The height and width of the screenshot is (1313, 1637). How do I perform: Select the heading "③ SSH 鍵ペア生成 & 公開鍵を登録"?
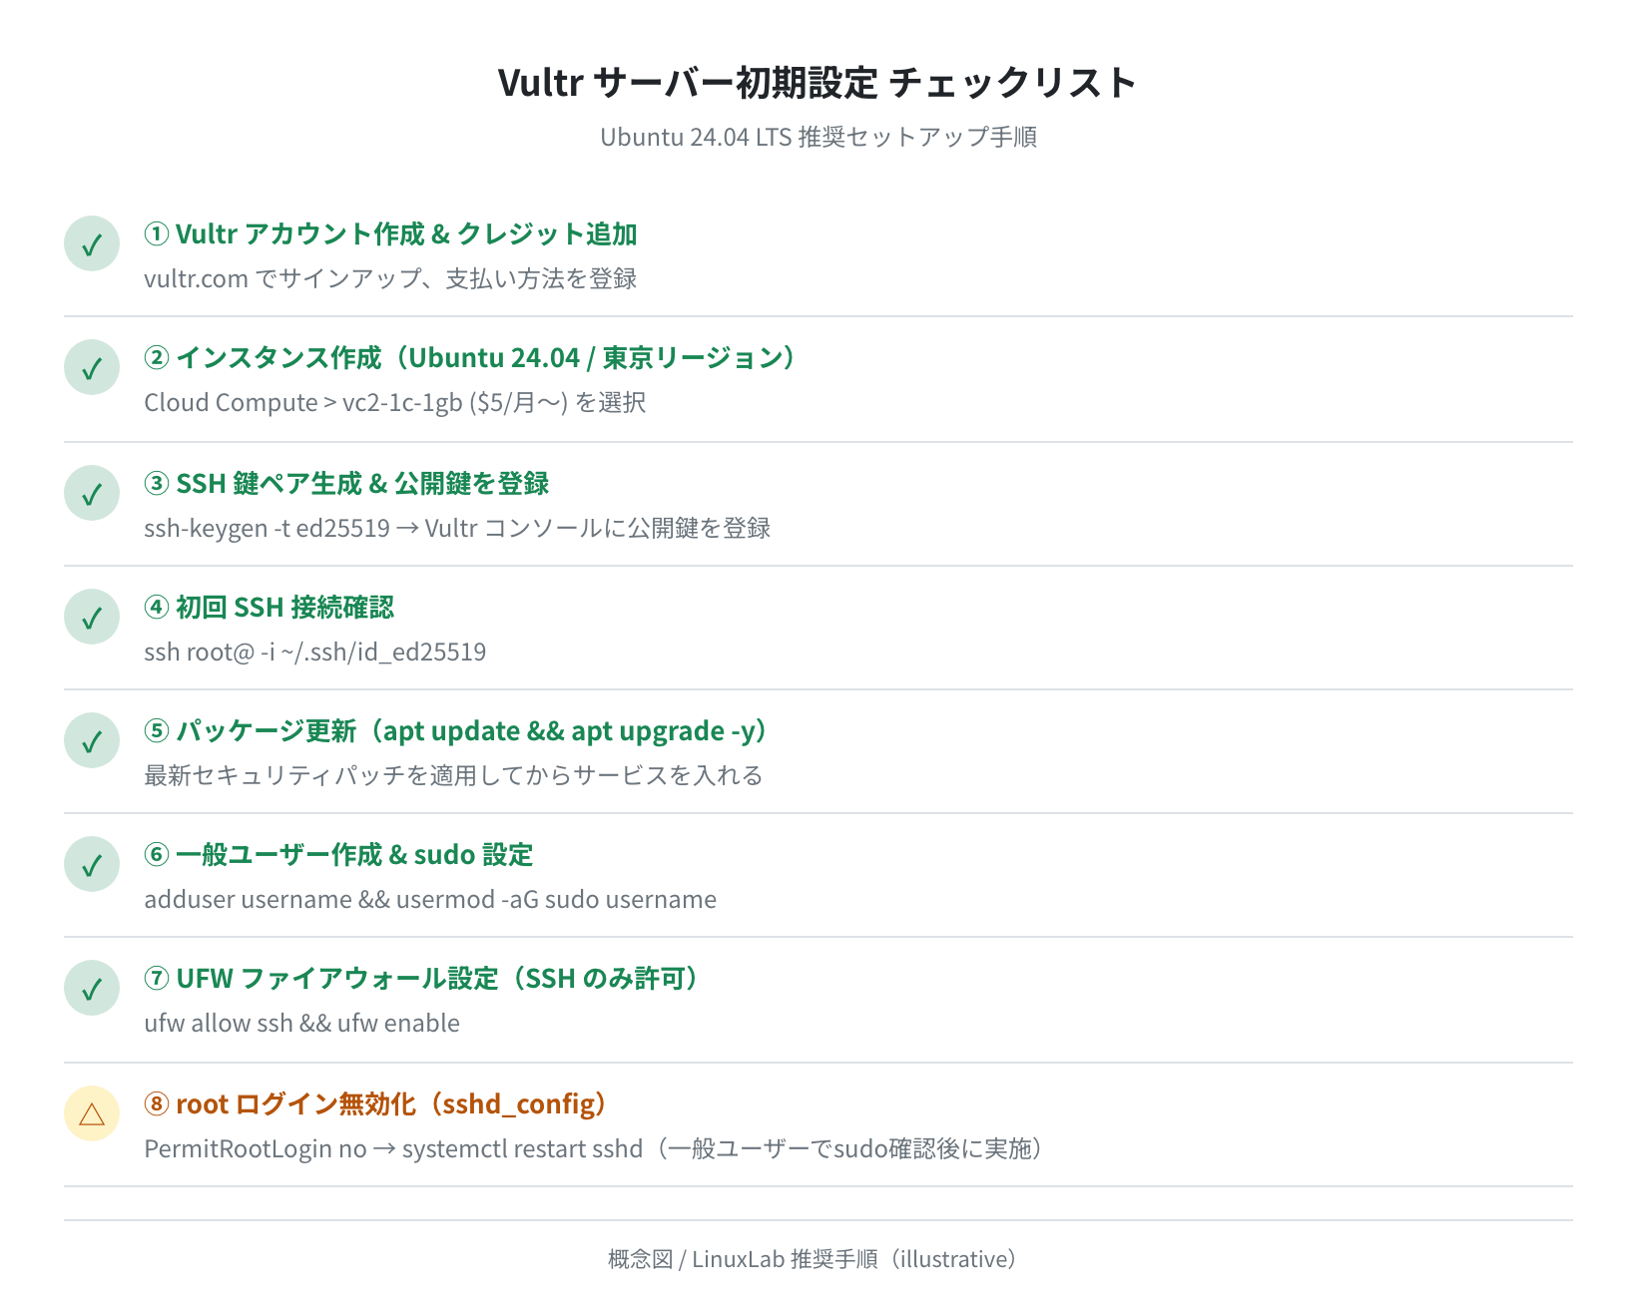346,483
